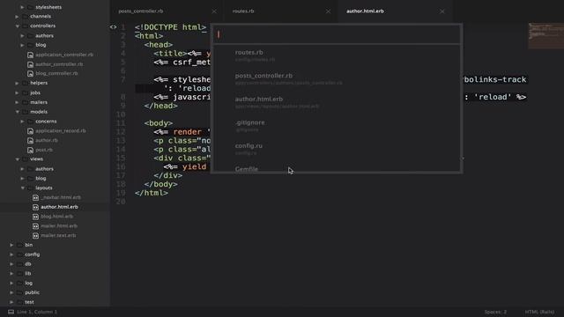Close the routes.rb tab
564x317 pixels.
(x=328, y=11)
